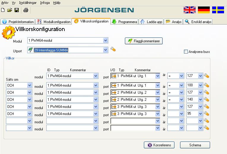227x154 pixels.
Task: Click the large gear Villkorskonfiguration icon
Action: point(8,33)
